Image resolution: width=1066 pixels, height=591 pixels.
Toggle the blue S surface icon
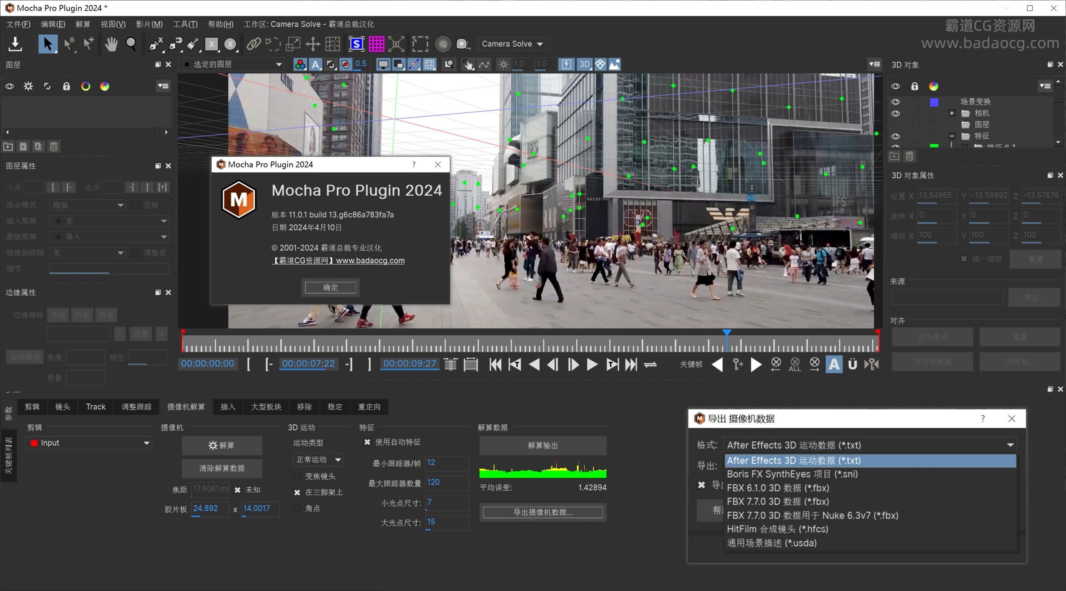(356, 44)
